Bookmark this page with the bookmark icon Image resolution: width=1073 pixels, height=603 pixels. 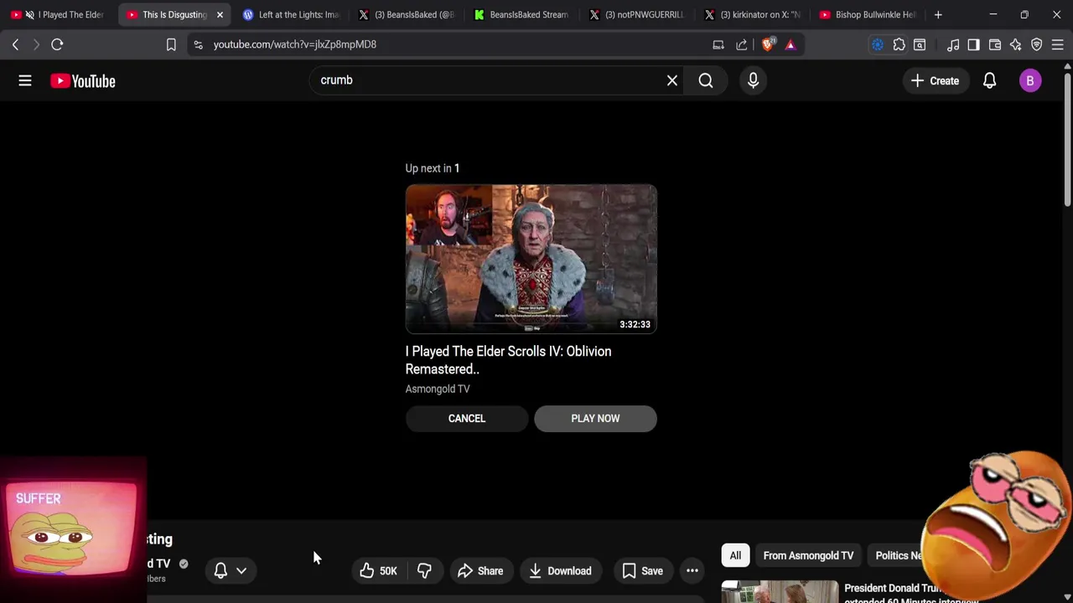(171, 44)
